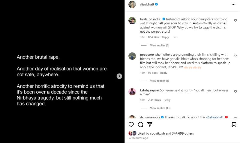Screen dimensions: 240x143
Task: Expand View replies (1)
Action: point(159,81)
